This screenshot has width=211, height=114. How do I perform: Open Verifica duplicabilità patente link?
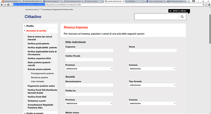click(x=42, y=47)
